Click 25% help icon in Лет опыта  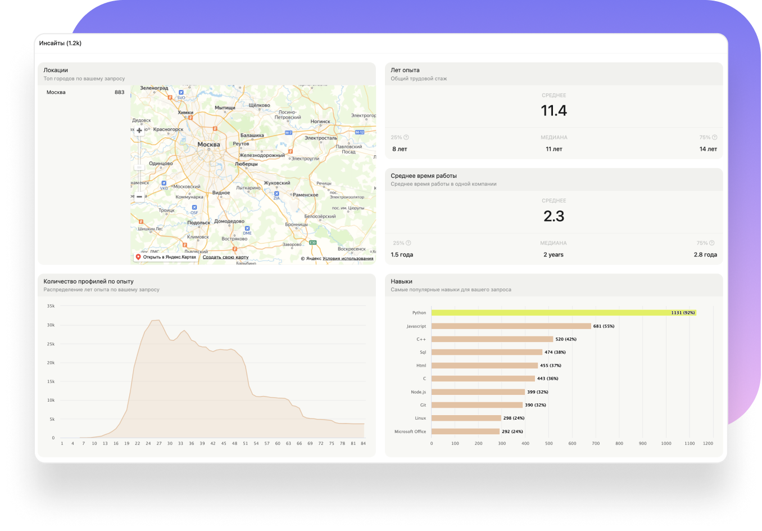406,137
